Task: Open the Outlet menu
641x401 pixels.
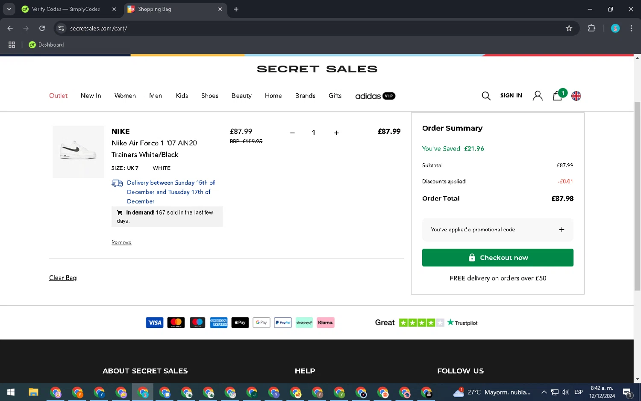Action: point(58,96)
